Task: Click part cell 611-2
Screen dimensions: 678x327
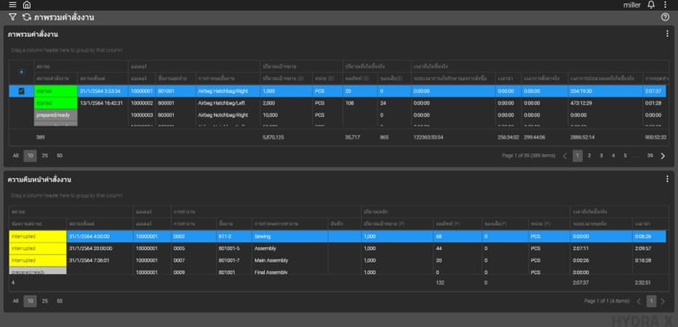Action: tap(234, 236)
